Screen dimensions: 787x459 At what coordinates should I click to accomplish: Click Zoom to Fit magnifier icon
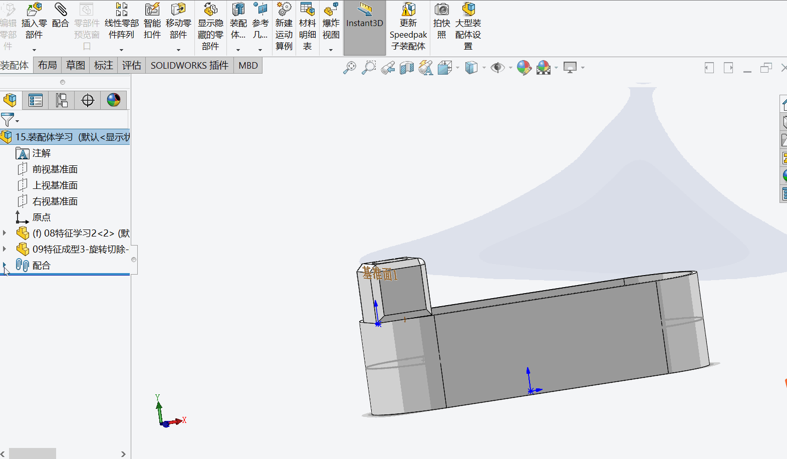pyautogui.click(x=350, y=67)
